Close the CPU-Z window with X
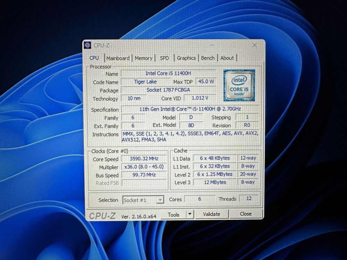This screenshot has width=347, height=260. point(254,45)
